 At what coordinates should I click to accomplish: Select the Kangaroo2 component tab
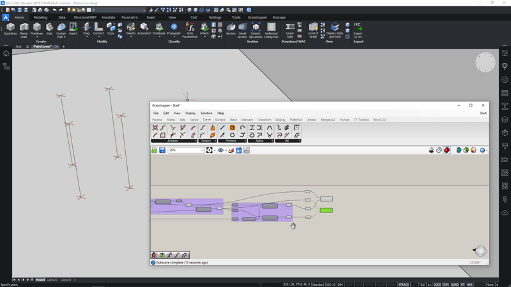pos(328,120)
